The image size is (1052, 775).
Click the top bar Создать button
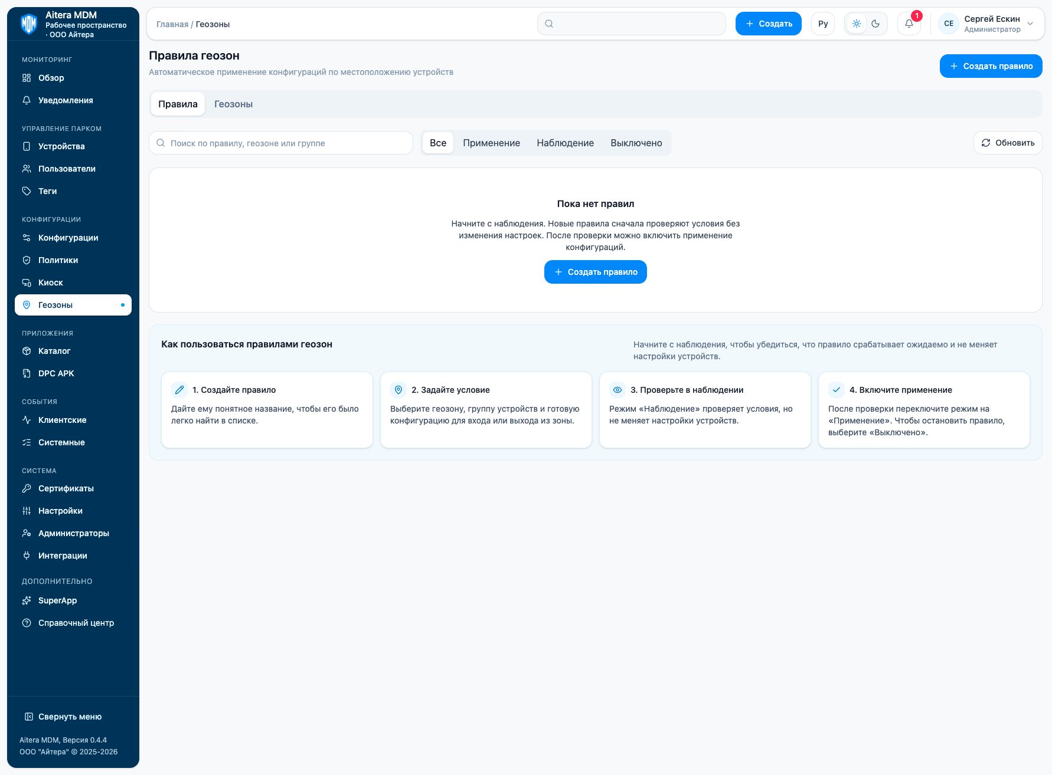(769, 24)
